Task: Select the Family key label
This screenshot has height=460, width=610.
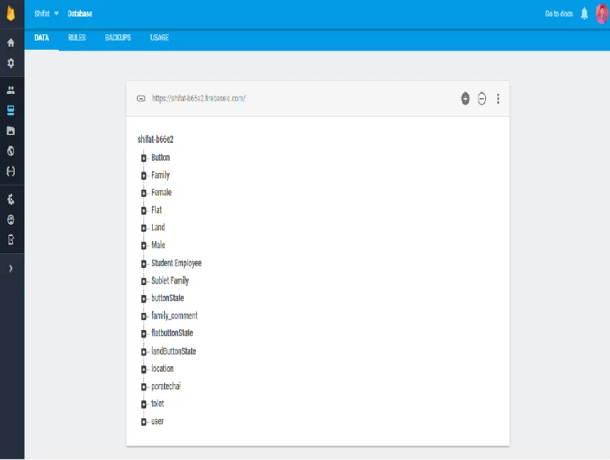Action: (x=161, y=175)
